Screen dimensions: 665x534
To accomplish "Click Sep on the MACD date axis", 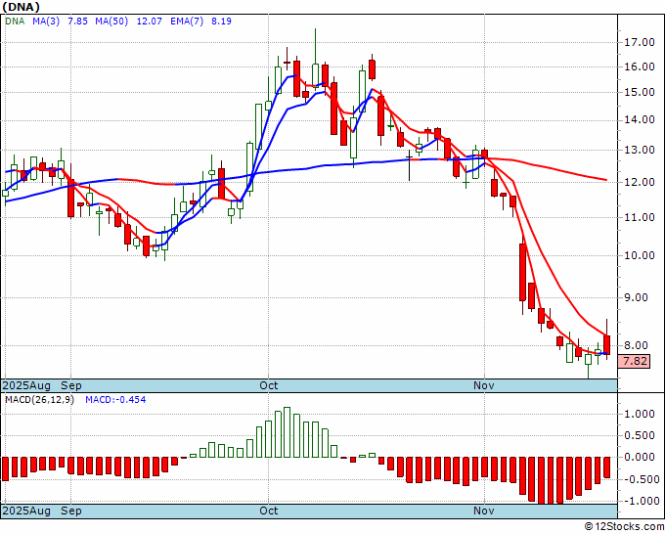I will pos(71,511).
